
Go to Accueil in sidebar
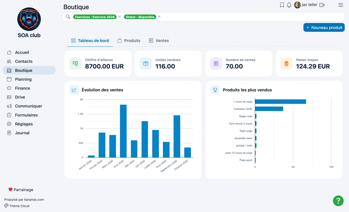[x=29, y=52]
